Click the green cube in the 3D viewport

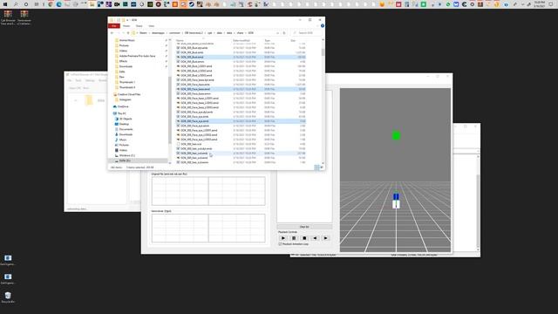(396, 136)
